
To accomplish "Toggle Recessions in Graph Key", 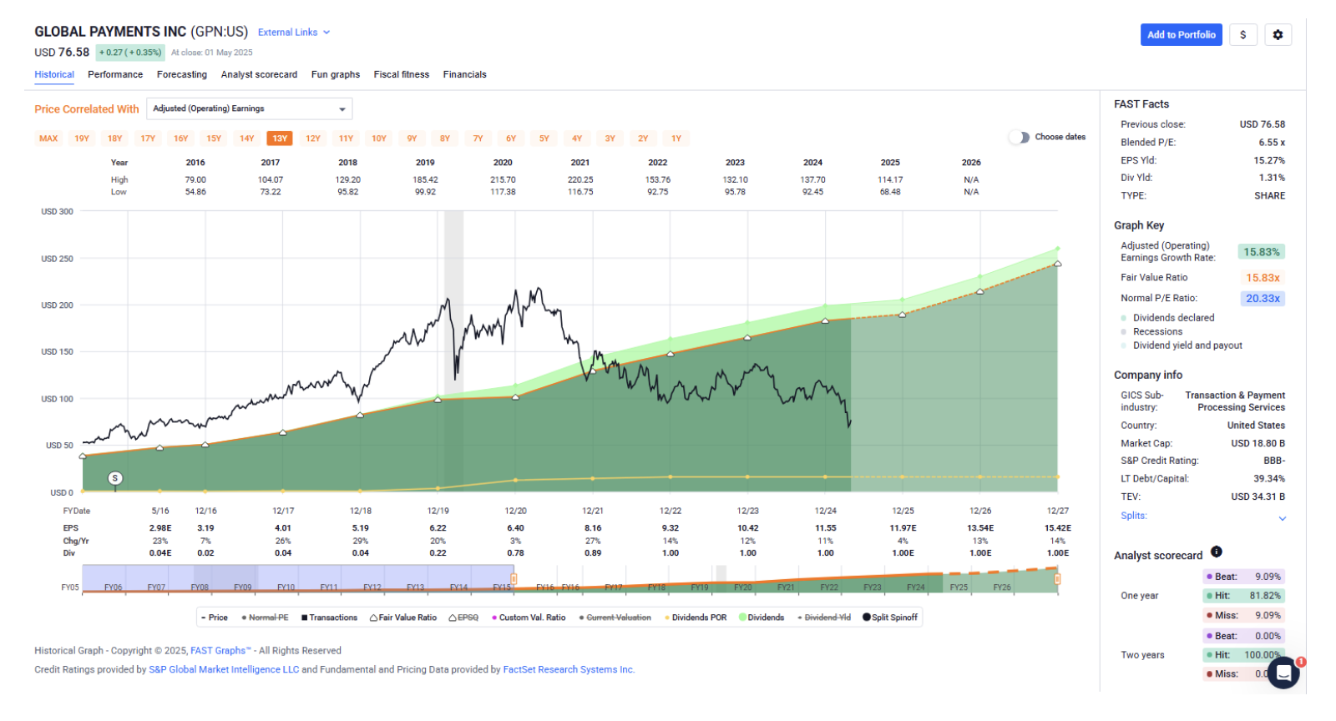I will (x=1152, y=331).
